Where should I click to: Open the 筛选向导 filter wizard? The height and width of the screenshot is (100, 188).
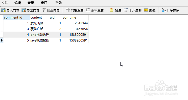(51, 10)
